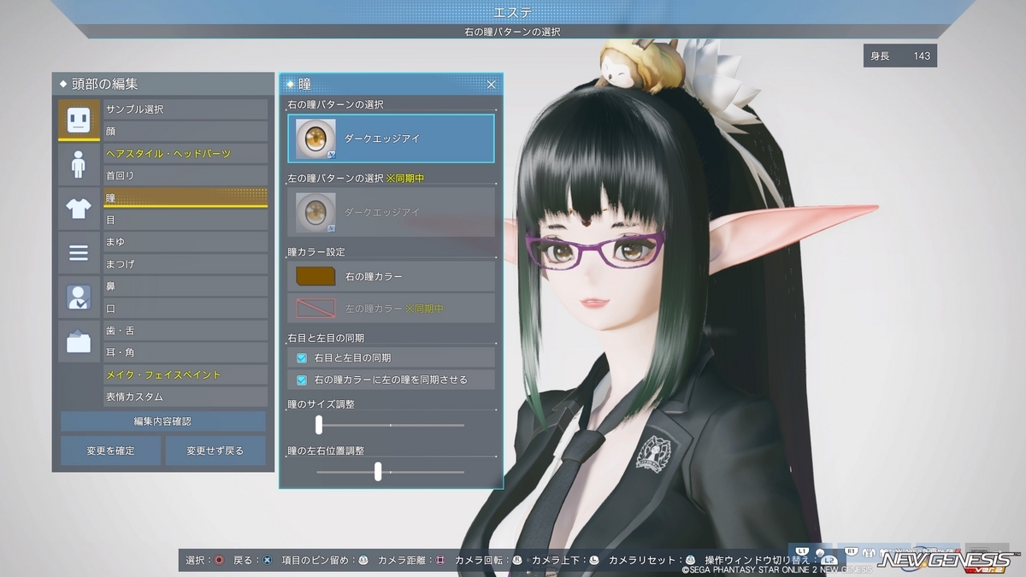Click the 頭部の編集 panel title
1026x577 pixels.
104,84
